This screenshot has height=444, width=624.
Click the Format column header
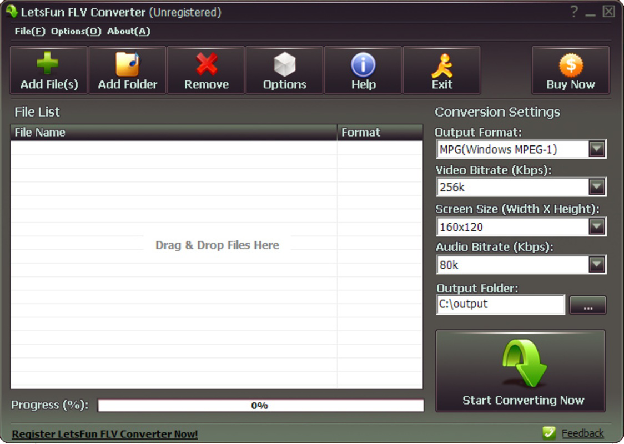pyautogui.click(x=380, y=133)
